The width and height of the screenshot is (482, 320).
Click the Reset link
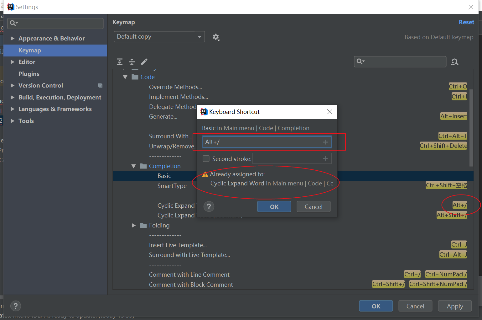tap(466, 22)
